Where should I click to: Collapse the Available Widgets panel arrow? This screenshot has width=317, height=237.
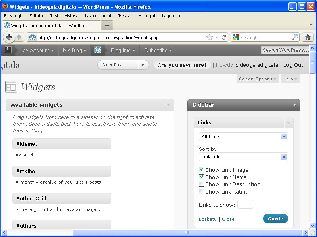tap(168, 105)
